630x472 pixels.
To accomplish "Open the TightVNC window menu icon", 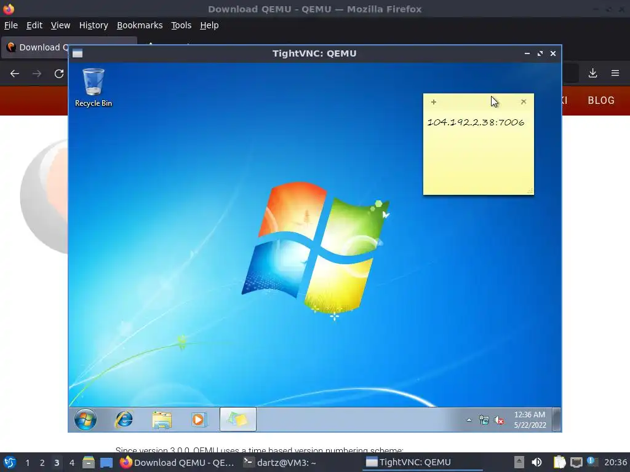I will point(78,53).
